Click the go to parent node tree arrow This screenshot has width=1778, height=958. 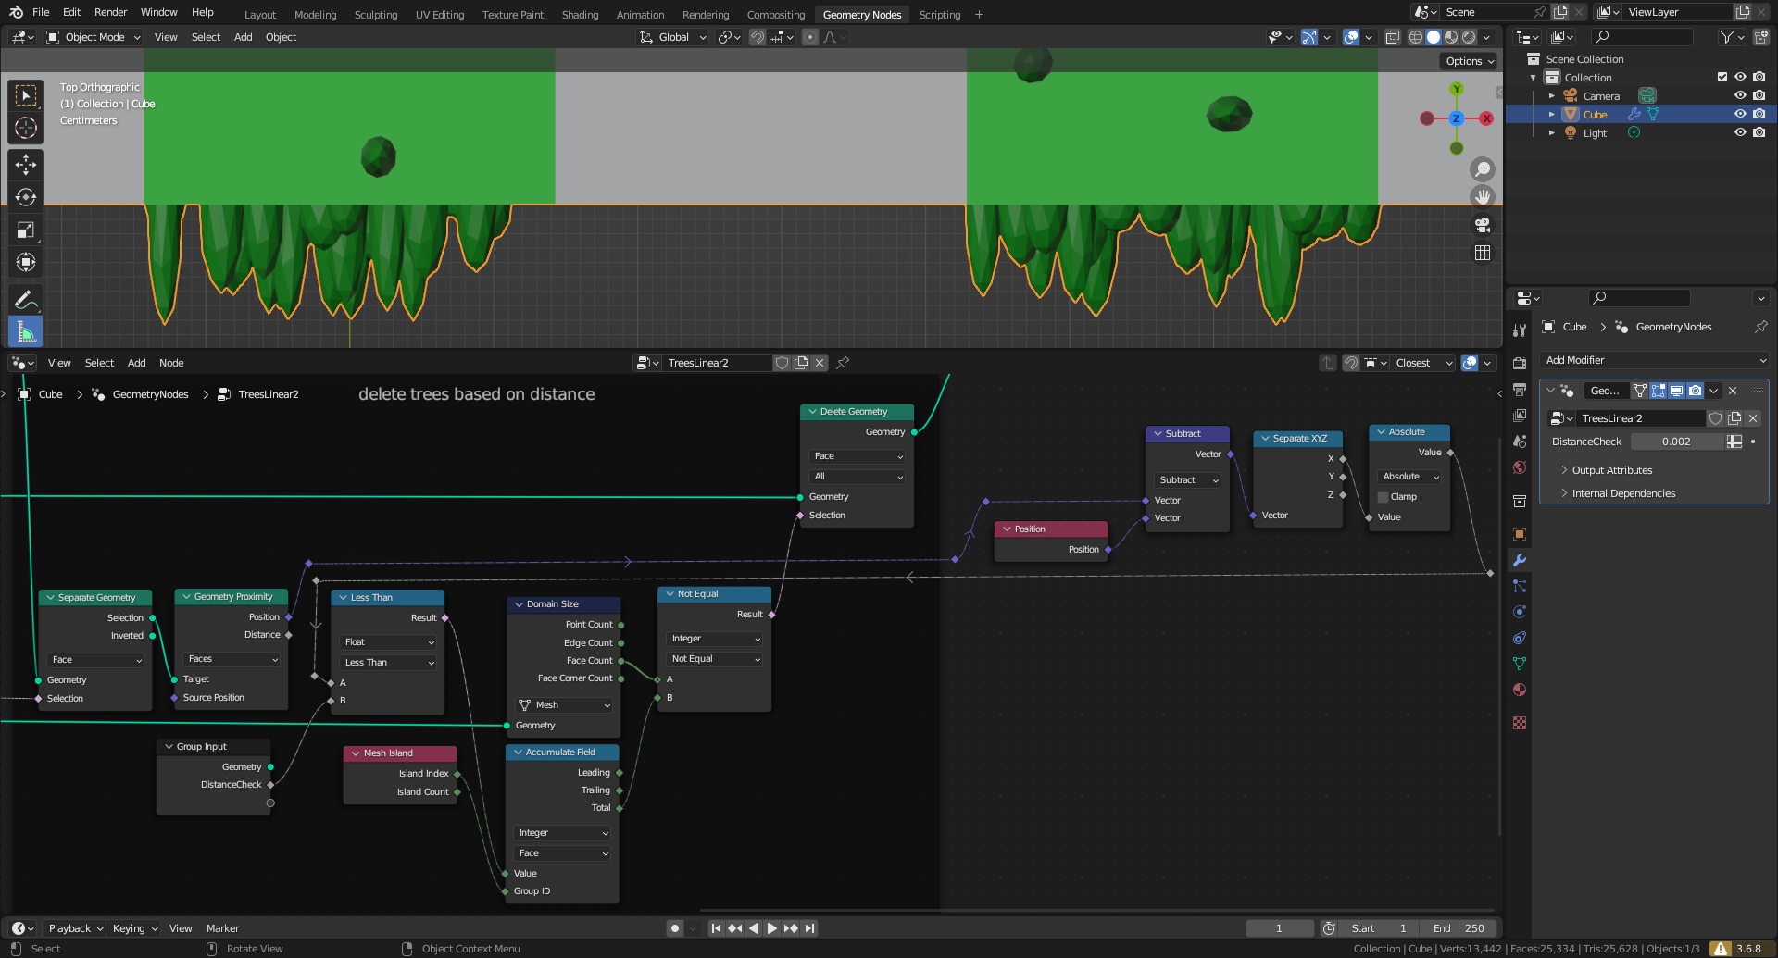coord(1328,363)
